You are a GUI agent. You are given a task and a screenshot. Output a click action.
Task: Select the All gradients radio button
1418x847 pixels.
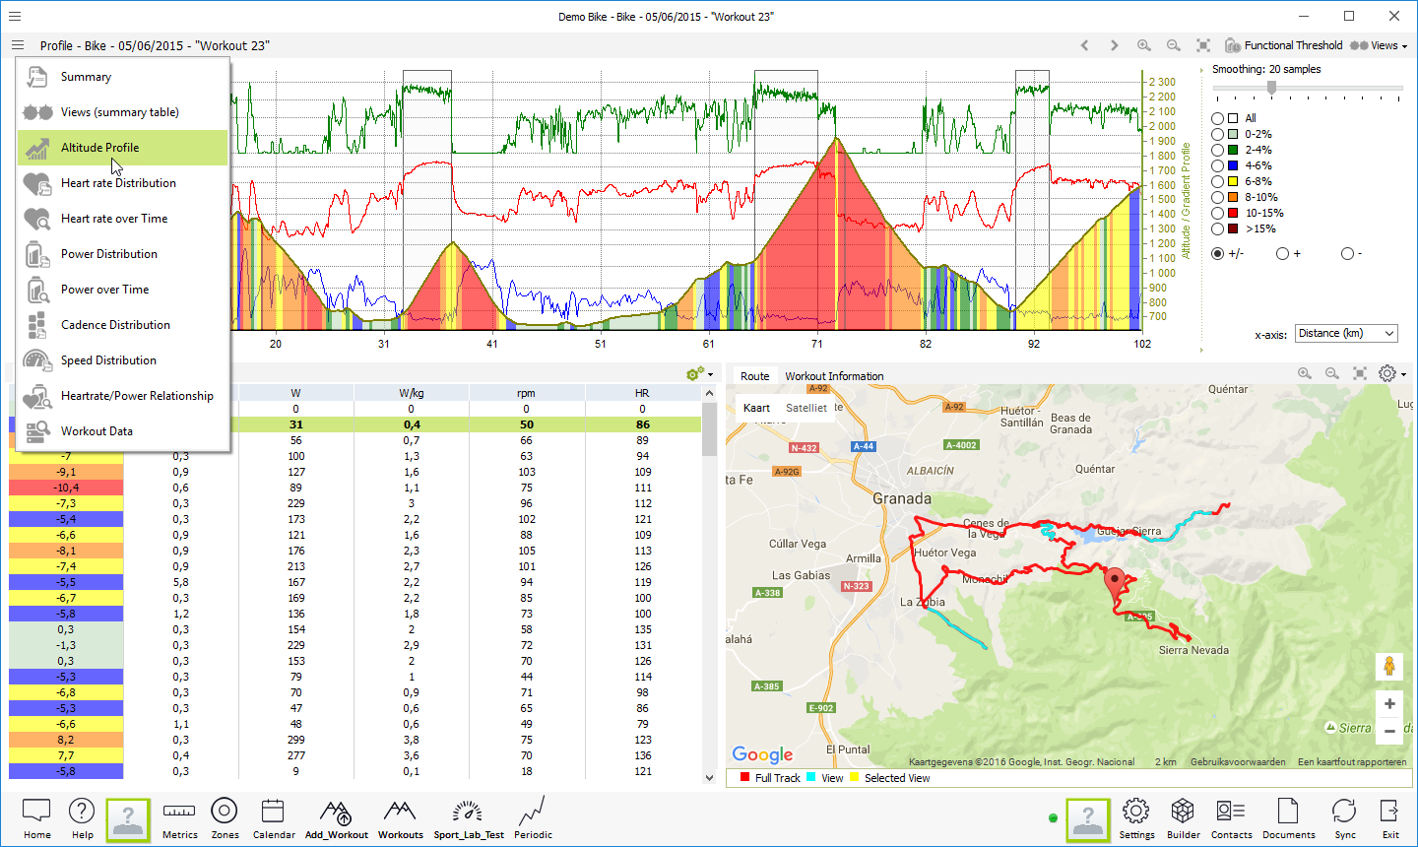1218,118
